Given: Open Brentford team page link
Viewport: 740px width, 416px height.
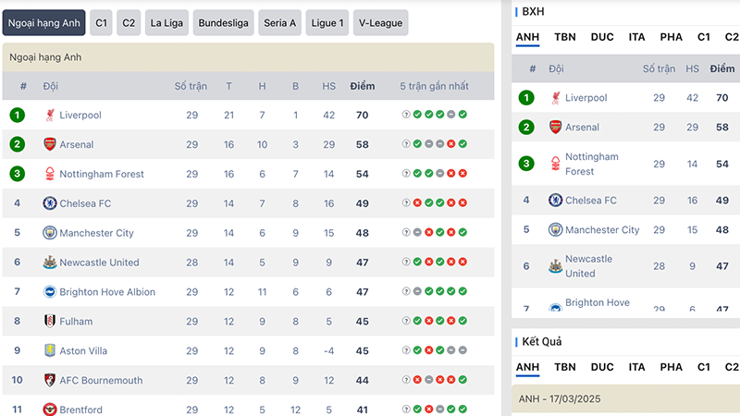Looking at the screenshot, I should tap(80, 410).
